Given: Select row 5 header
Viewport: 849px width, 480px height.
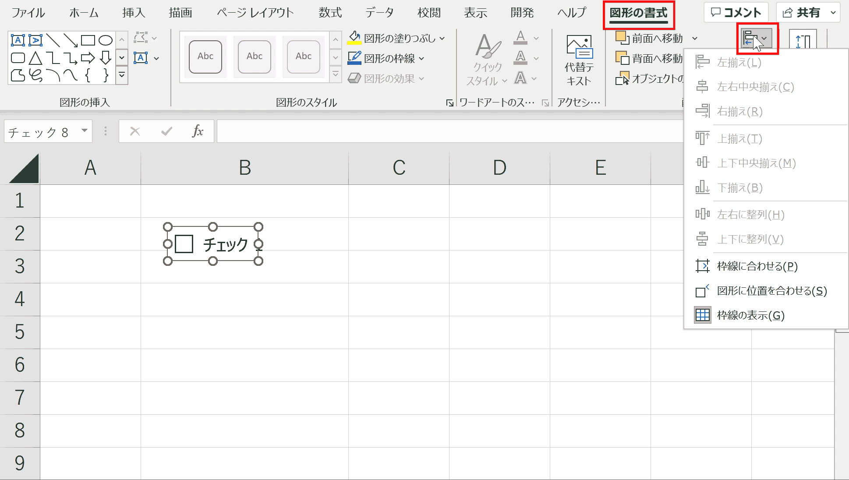Looking at the screenshot, I should (20, 332).
